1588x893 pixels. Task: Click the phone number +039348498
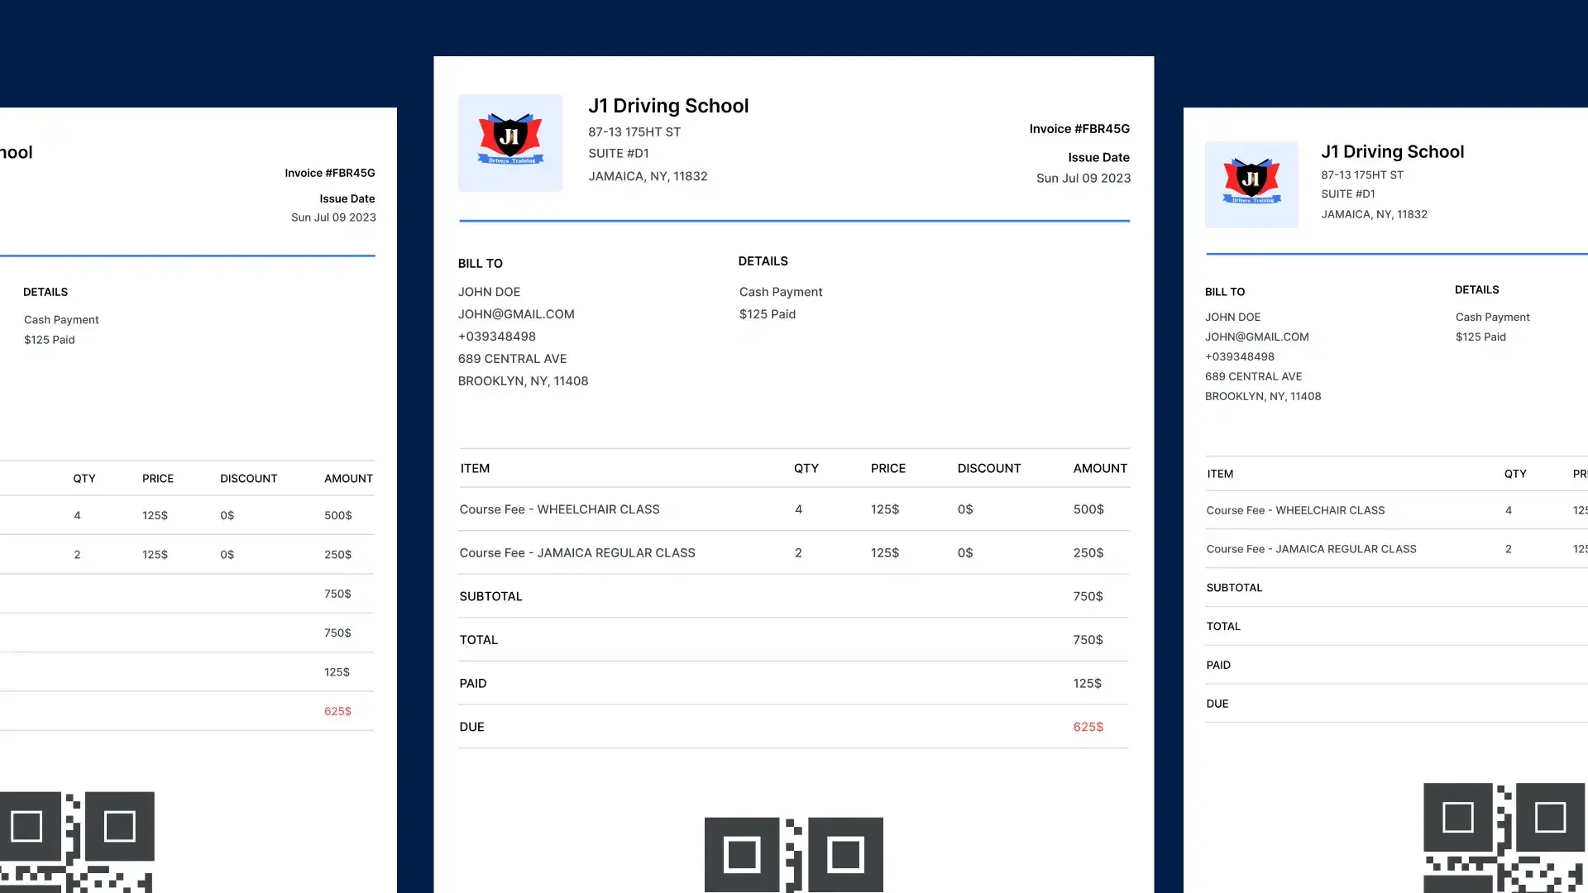[x=497, y=337]
